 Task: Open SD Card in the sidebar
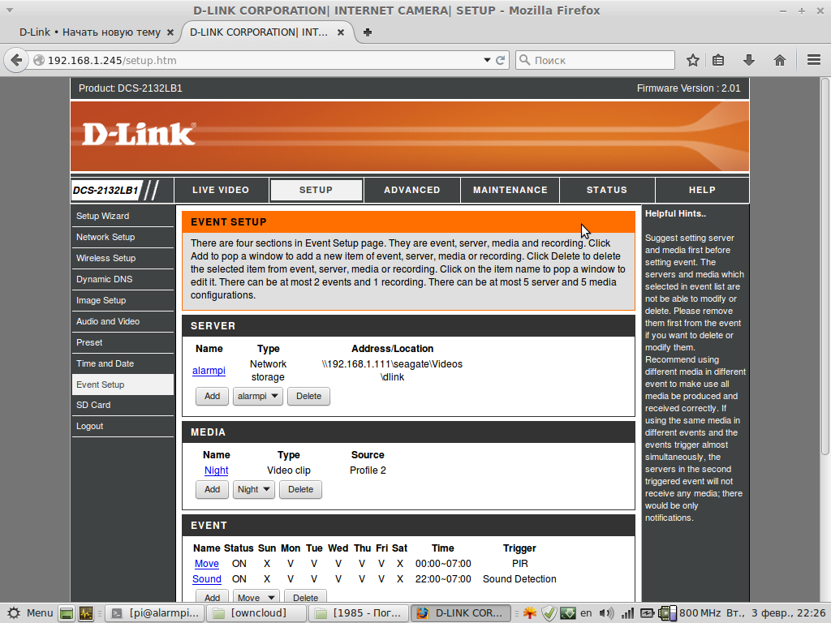[123, 406]
